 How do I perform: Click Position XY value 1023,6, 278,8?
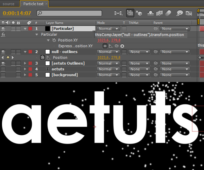pyautogui.click(x=109, y=40)
